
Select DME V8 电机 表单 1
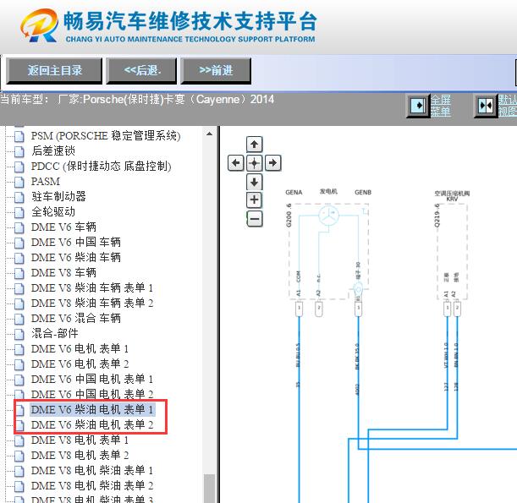(80, 440)
